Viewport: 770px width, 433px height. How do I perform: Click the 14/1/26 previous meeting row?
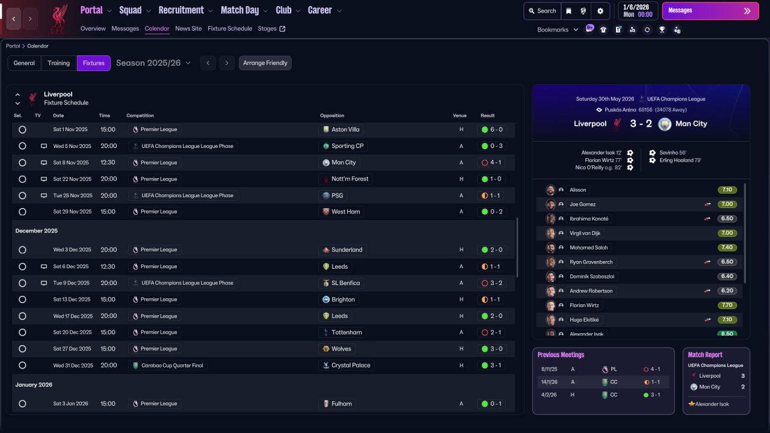[x=603, y=382]
